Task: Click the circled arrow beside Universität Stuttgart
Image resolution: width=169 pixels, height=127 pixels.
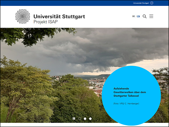Action: tap(152, 3)
